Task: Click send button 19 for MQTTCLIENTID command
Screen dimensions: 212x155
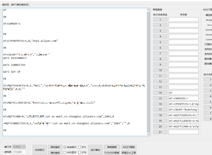Action: (x=160, y=121)
